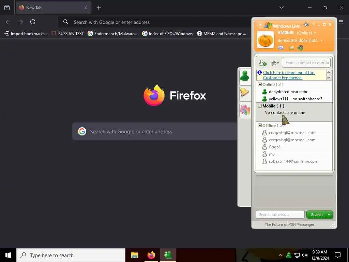Open File Explorer from taskbar
This screenshot has width=349, height=262.
134,255
